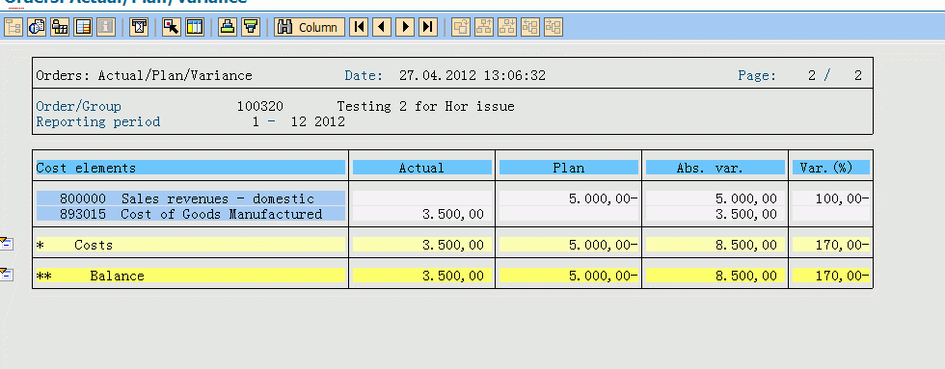Select the Plan column header
945x369 pixels.
[568, 168]
